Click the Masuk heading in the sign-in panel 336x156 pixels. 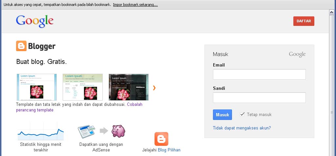point(220,54)
